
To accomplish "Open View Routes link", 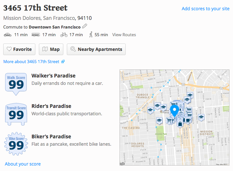I will point(124,35).
